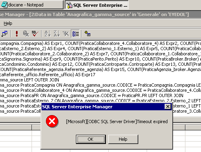The width and height of the screenshot is (201, 152).
Task: Click the greyed Cancel Execution icon
Action: pos(26,34)
